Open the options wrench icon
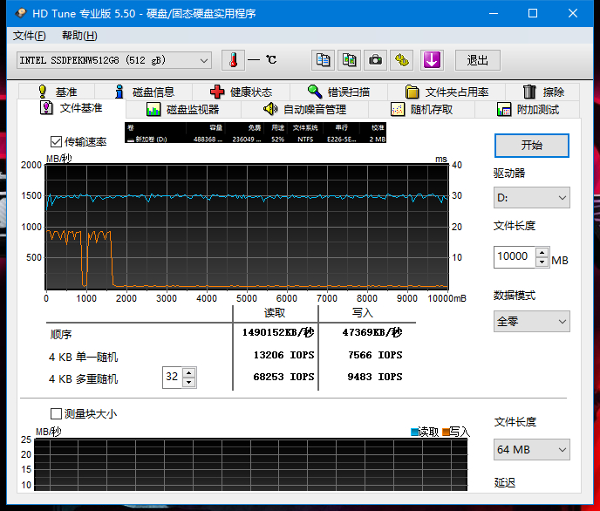 (401, 60)
